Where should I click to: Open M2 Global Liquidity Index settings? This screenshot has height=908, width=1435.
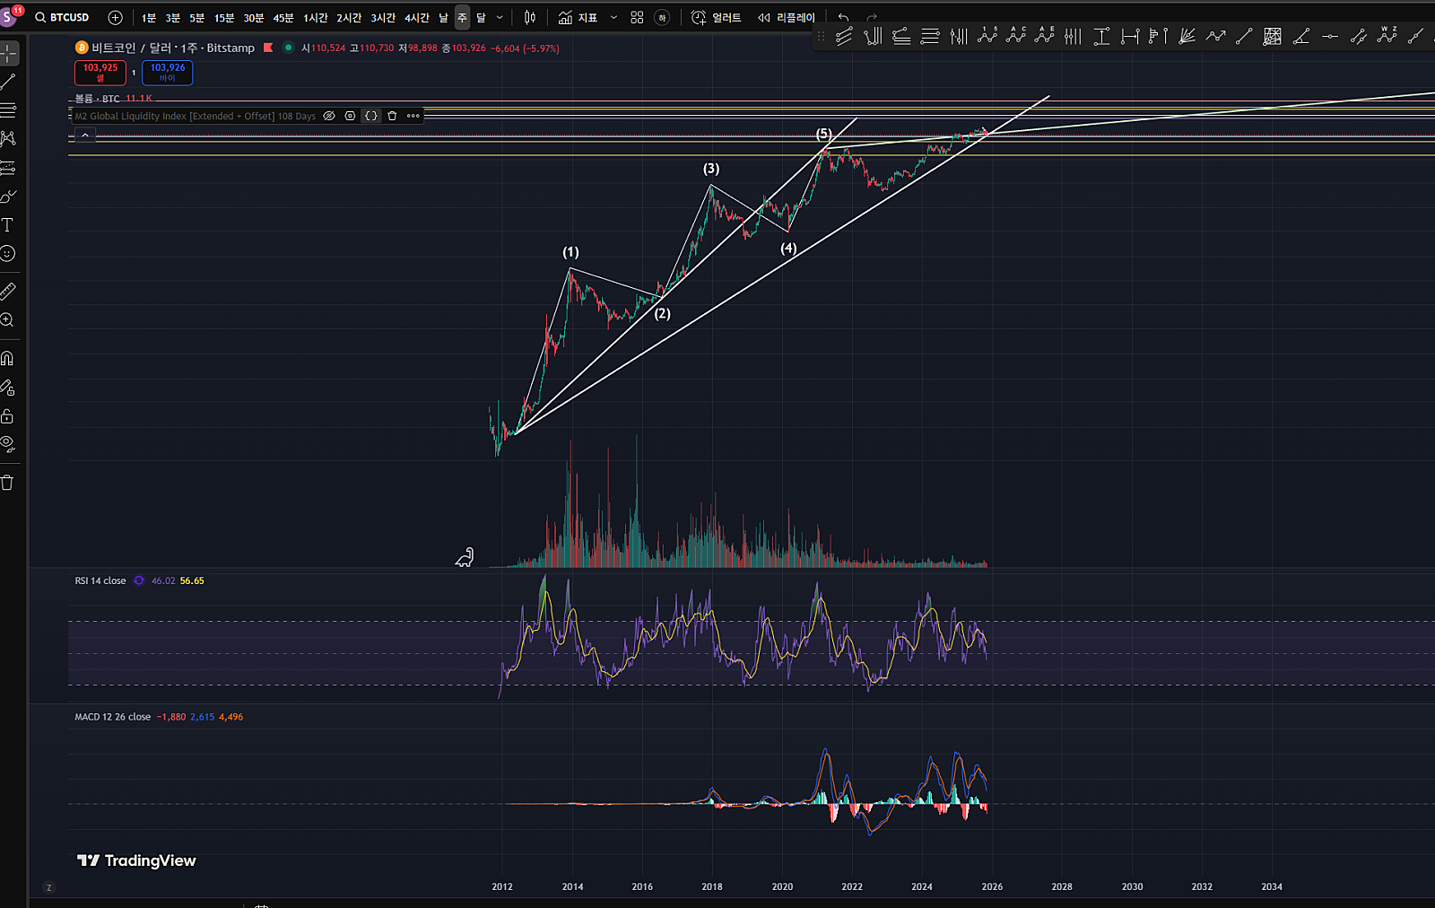pyautogui.click(x=350, y=116)
